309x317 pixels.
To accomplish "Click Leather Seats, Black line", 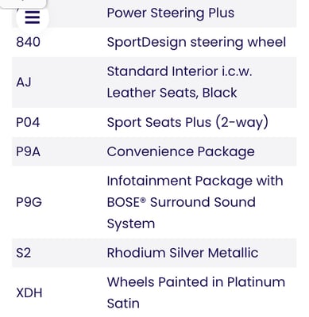I will [x=172, y=93].
